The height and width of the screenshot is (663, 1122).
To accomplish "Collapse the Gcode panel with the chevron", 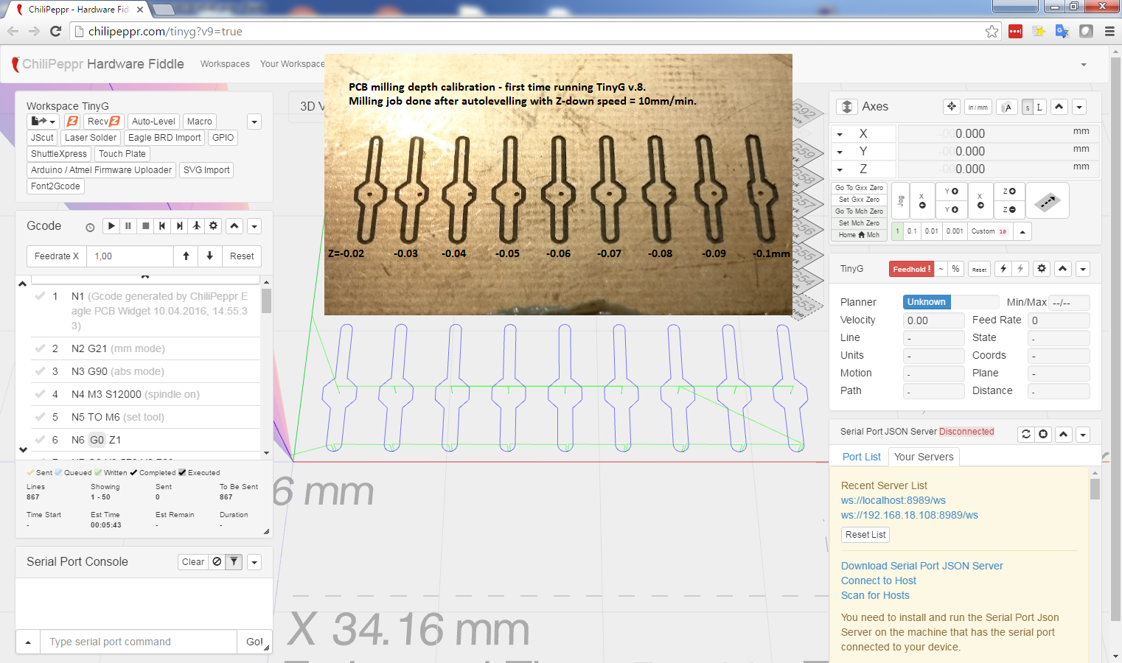I will pyautogui.click(x=234, y=226).
